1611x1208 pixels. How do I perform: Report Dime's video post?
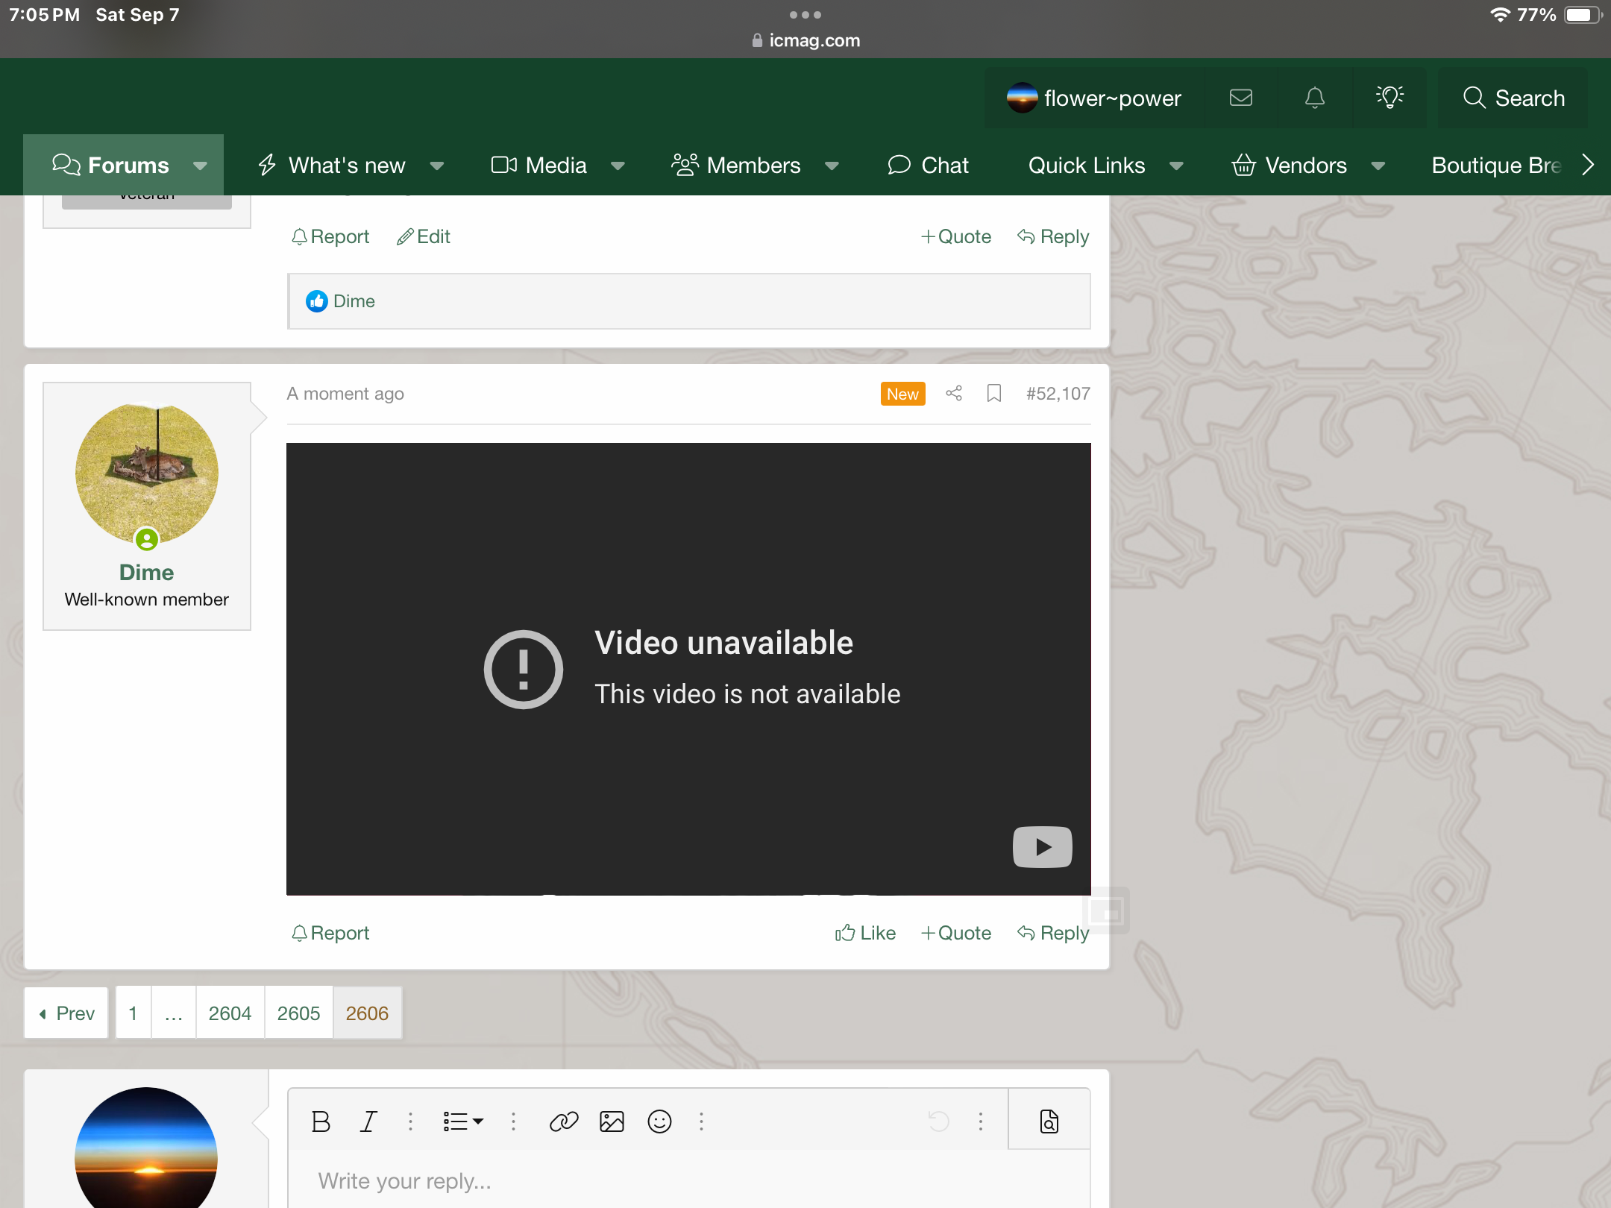click(x=330, y=933)
